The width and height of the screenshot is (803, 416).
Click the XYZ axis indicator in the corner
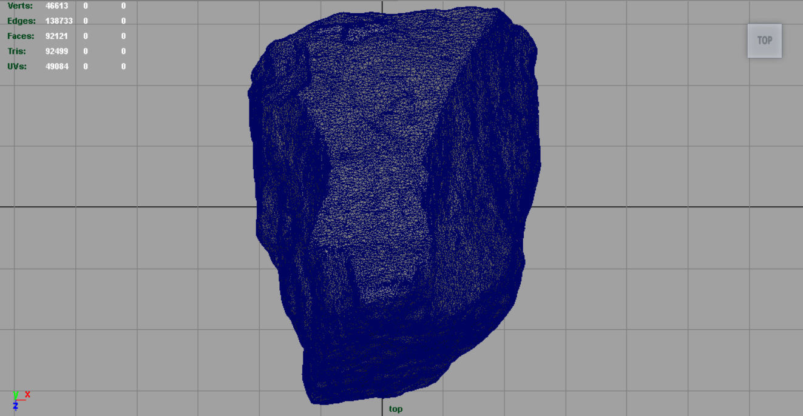tap(20, 400)
